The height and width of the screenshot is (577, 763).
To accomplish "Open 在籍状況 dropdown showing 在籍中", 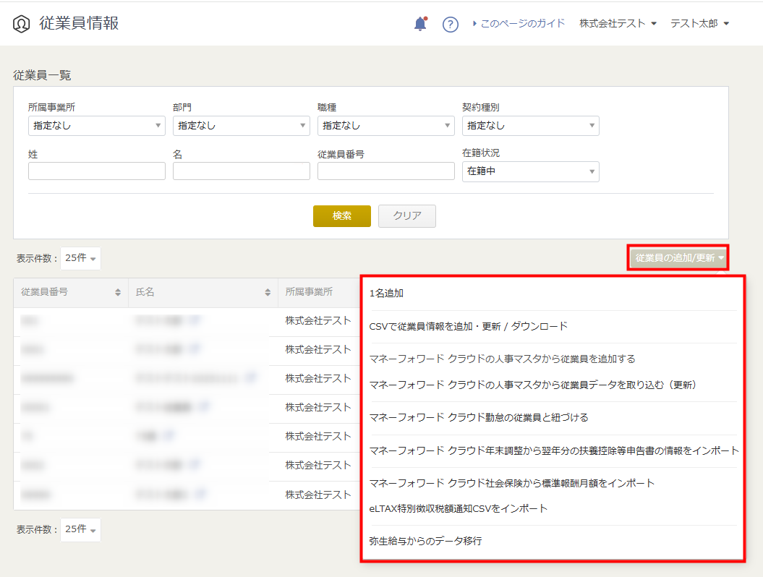I will coord(530,171).
